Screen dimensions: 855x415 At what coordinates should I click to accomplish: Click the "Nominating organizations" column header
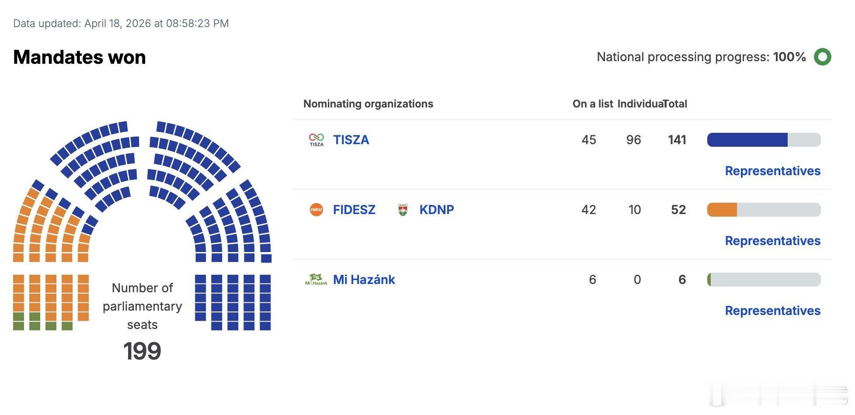[x=368, y=104]
